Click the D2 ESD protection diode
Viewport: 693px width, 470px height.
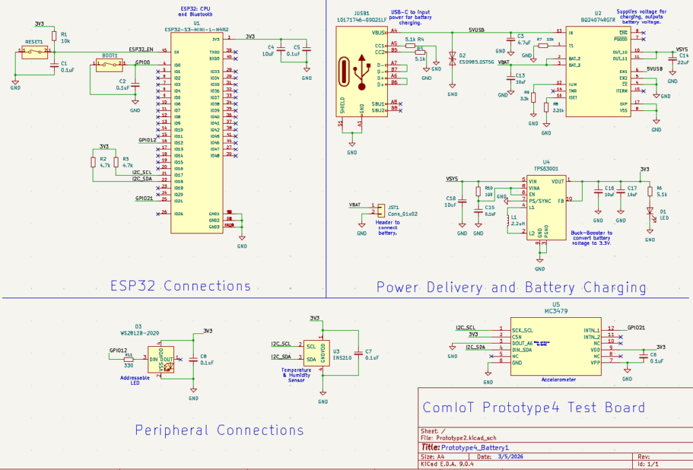coord(451,57)
